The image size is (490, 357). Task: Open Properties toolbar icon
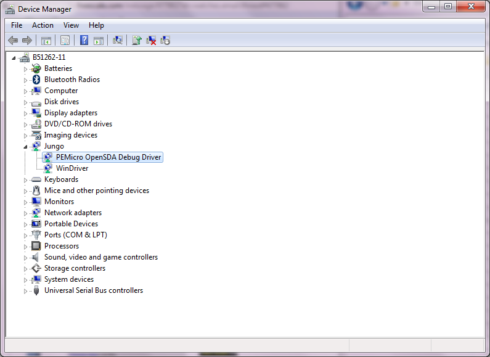click(65, 40)
